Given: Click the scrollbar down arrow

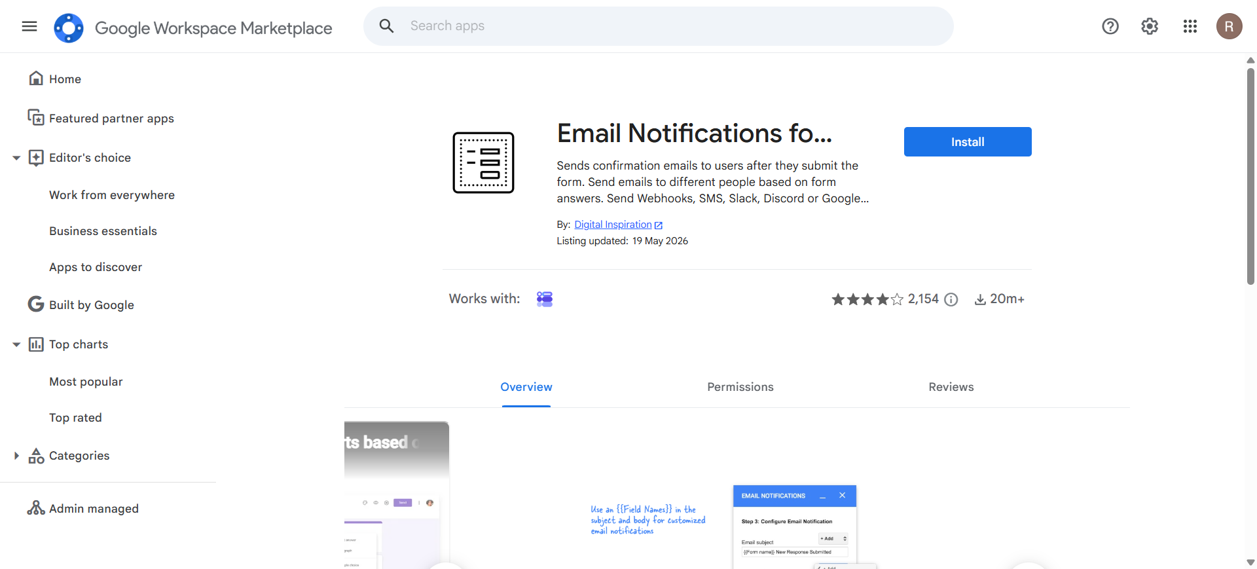Looking at the screenshot, I should pyautogui.click(x=1250, y=562).
